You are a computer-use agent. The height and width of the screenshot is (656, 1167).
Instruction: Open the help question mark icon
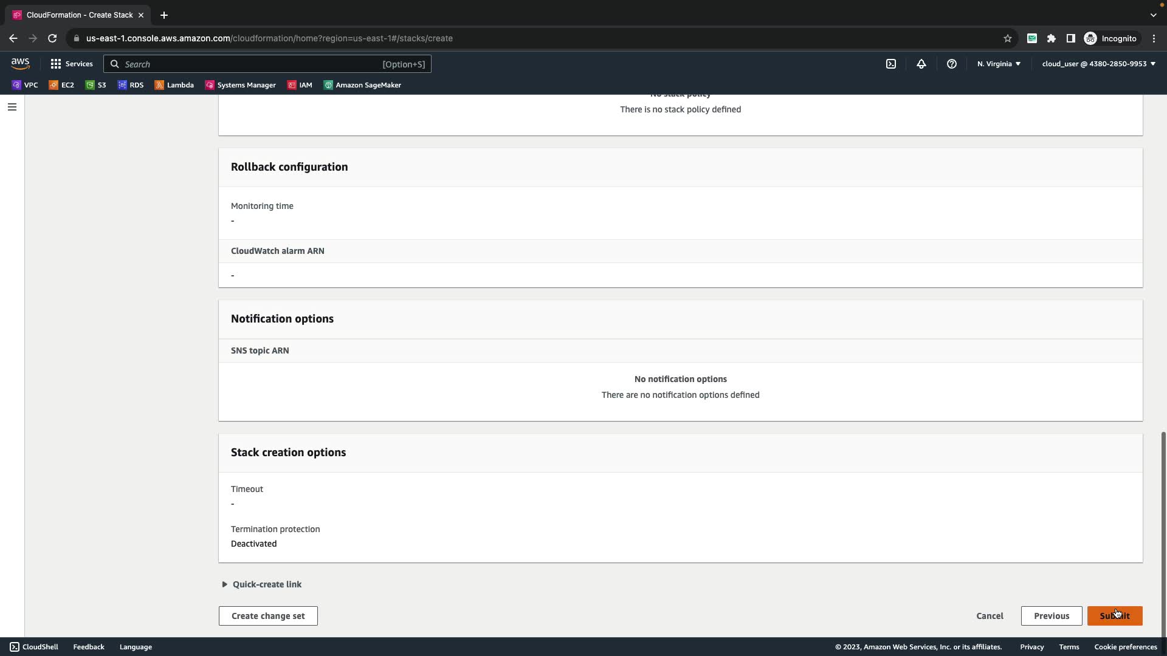click(951, 64)
